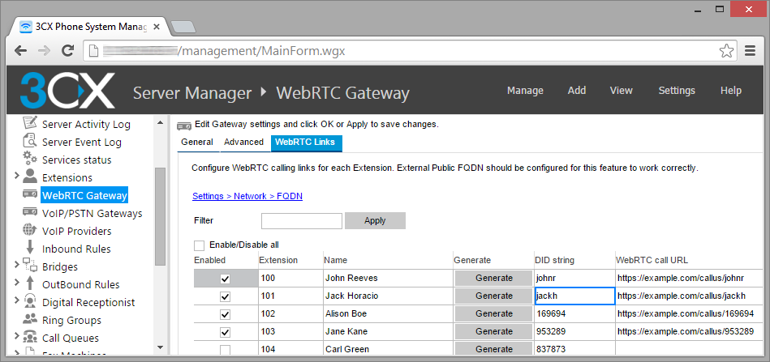Expand the OutBound Rules tree node
770x362 pixels.
(17, 282)
